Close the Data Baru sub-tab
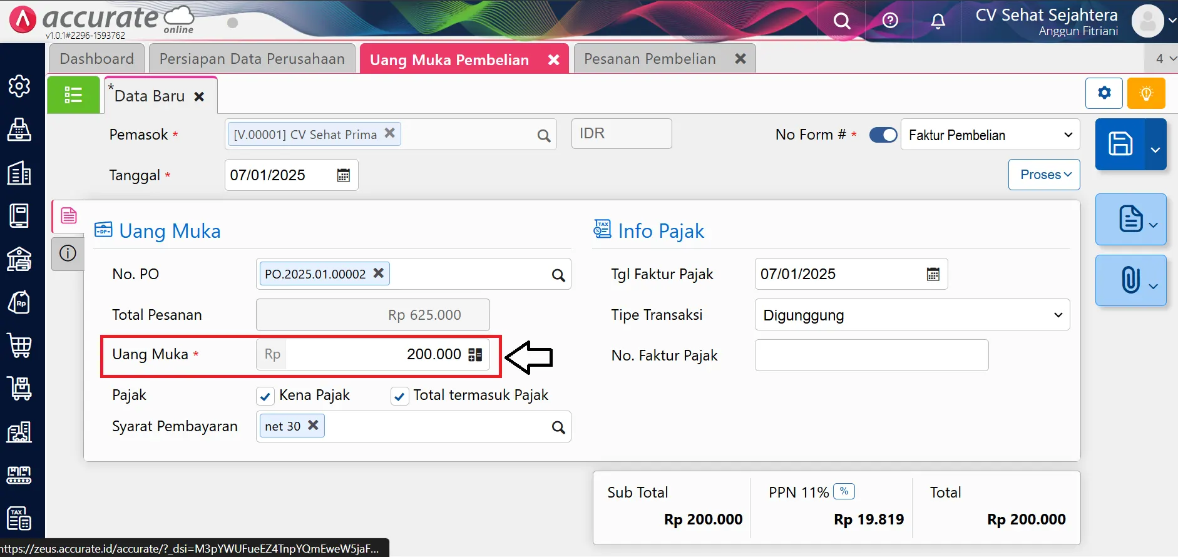The width and height of the screenshot is (1178, 557). point(199,97)
